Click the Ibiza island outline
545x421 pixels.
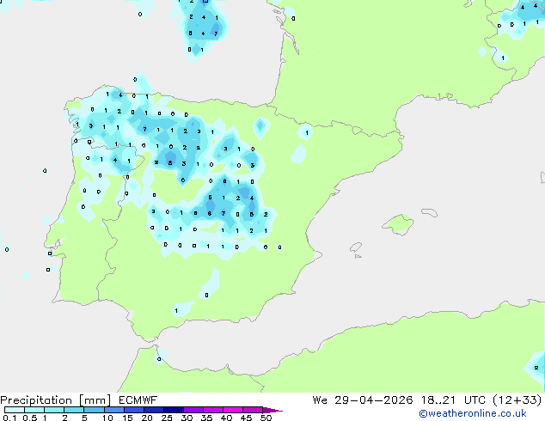(x=356, y=247)
